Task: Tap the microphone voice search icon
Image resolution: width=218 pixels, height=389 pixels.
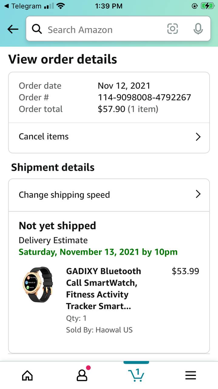Action: [x=198, y=29]
